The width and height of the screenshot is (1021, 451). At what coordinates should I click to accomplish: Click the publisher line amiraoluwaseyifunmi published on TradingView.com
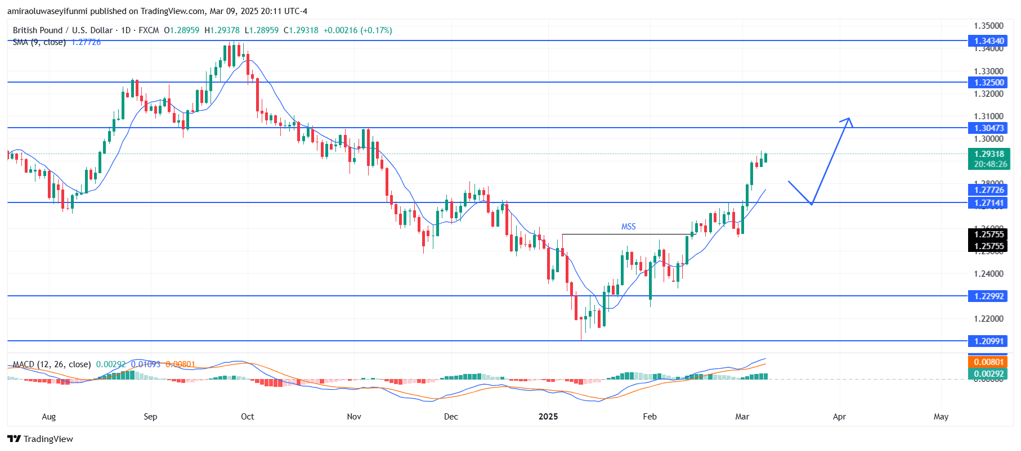[157, 11]
